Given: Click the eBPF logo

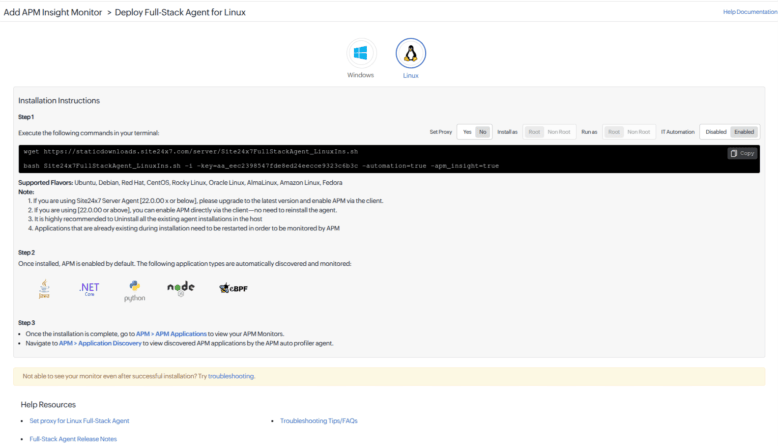Looking at the screenshot, I should tap(233, 288).
